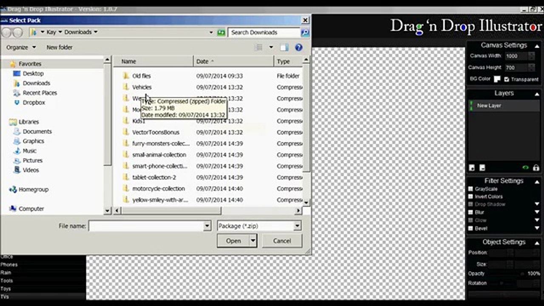Image resolution: width=544 pixels, height=306 pixels.
Task: Select the smart-phone-collection zip icon
Action: [x=126, y=166]
